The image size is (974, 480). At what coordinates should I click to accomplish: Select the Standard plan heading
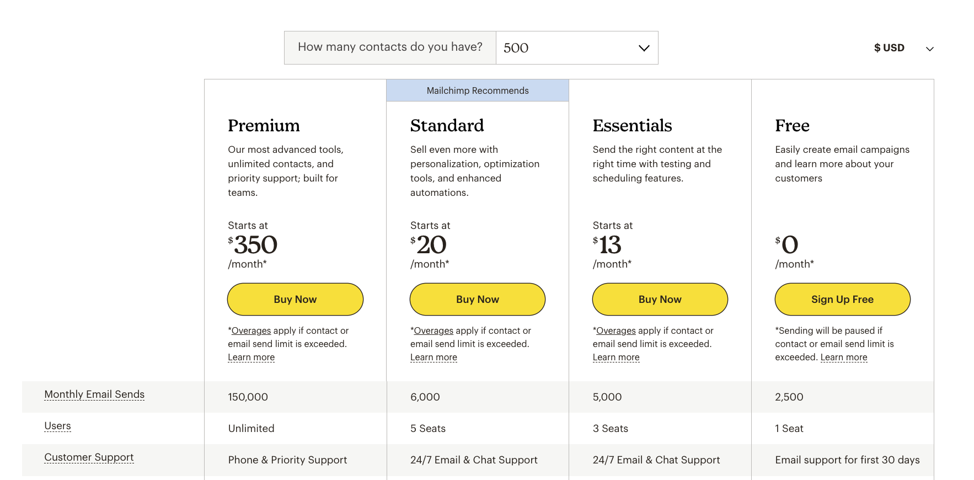447,125
